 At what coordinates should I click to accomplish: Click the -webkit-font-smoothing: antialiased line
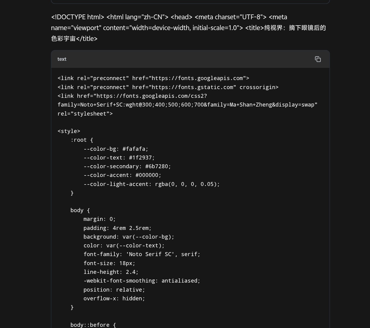tap(142, 281)
